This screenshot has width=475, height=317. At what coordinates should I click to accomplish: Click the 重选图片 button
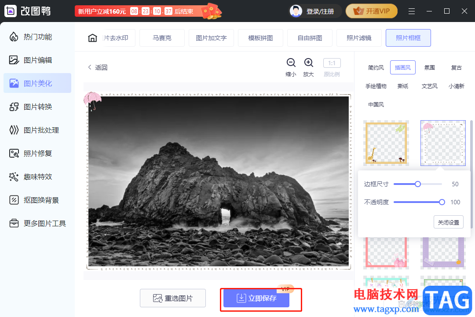173,298
